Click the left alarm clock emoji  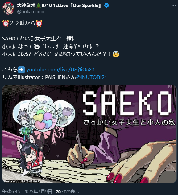(6, 23)
